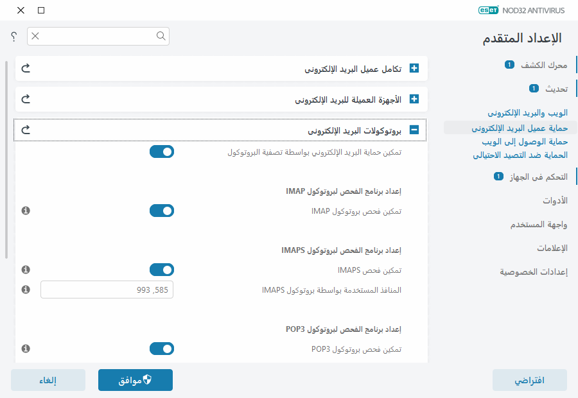The height and width of the screenshot is (398, 578).
Task: Disable email protection by protocol filtering
Action: 162,151
